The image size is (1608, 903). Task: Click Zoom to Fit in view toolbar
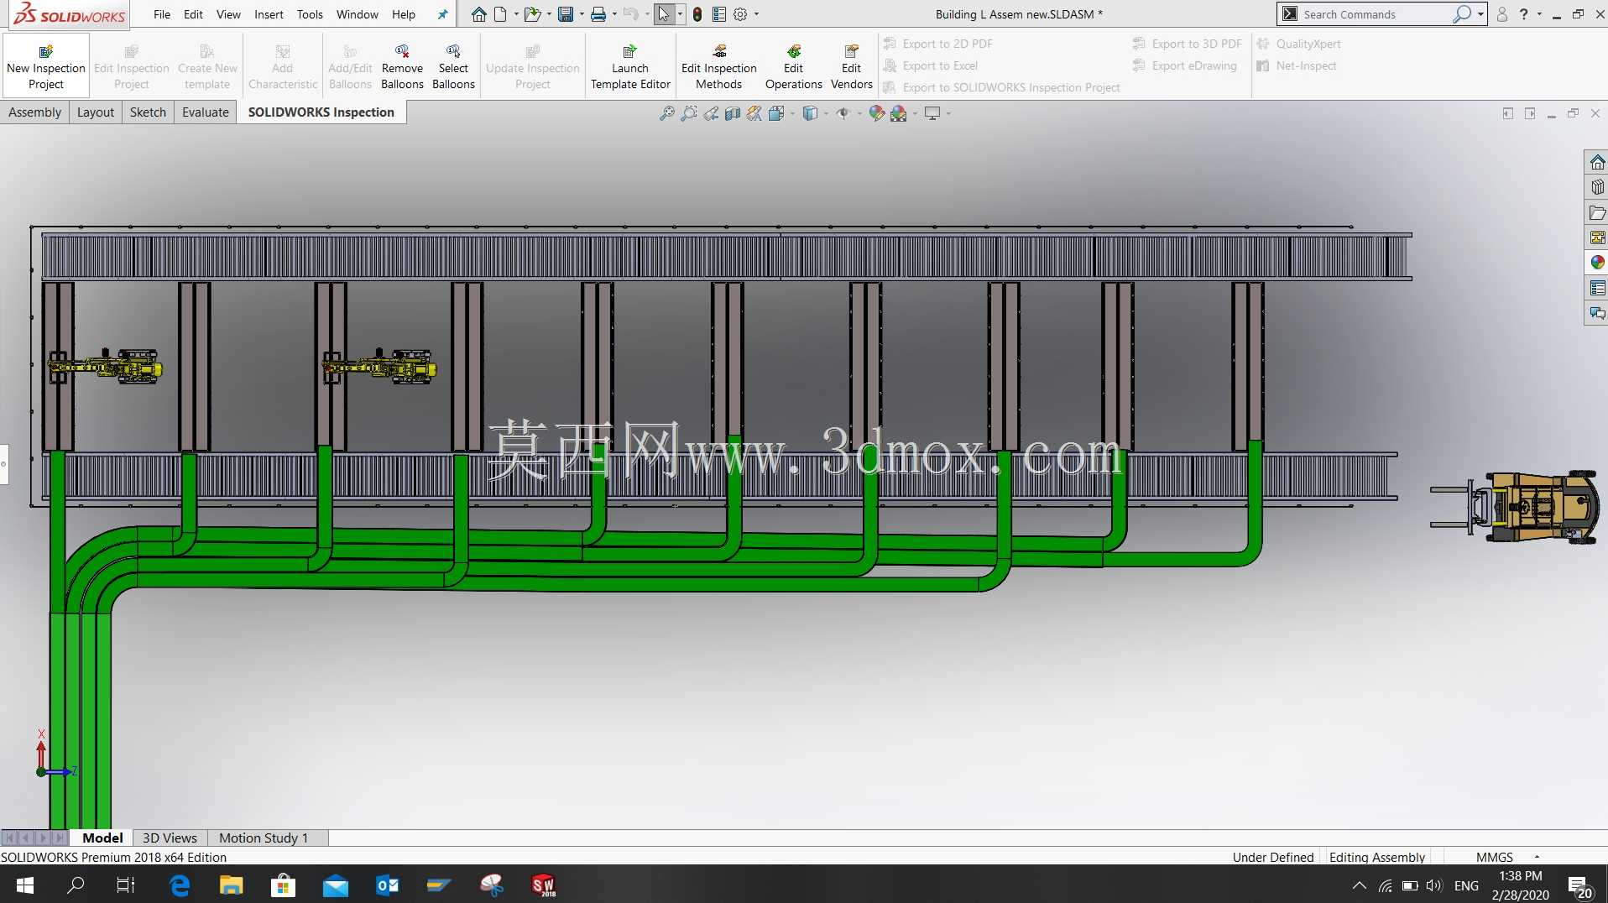tap(667, 113)
